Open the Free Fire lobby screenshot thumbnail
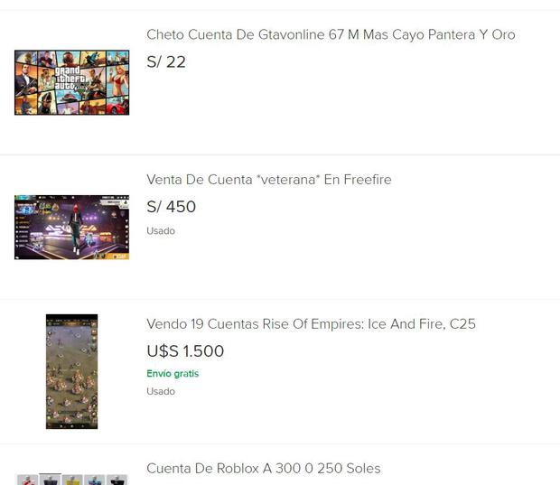This screenshot has height=485, width=560. click(71, 227)
